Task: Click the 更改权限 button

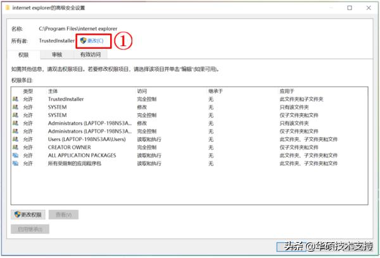Action: point(28,214)
